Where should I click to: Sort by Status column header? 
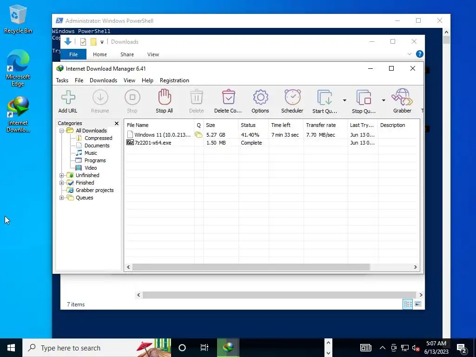click(x=253, y=125)
